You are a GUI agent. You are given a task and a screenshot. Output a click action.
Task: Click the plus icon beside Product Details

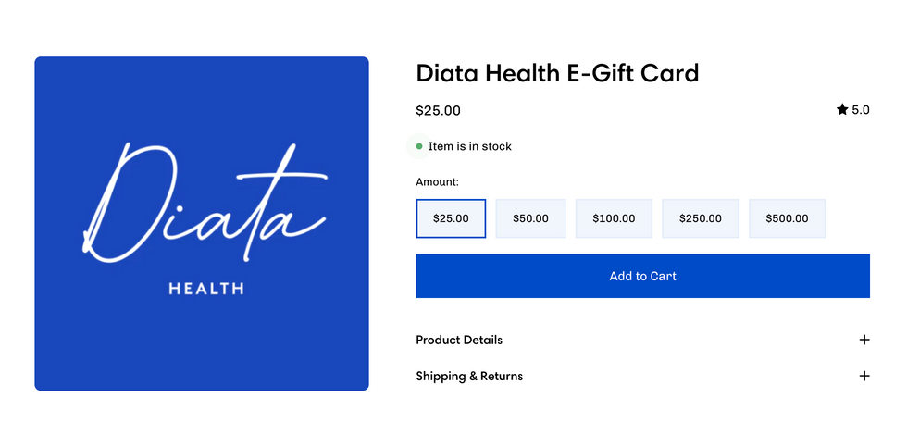[x=864, y=340]
